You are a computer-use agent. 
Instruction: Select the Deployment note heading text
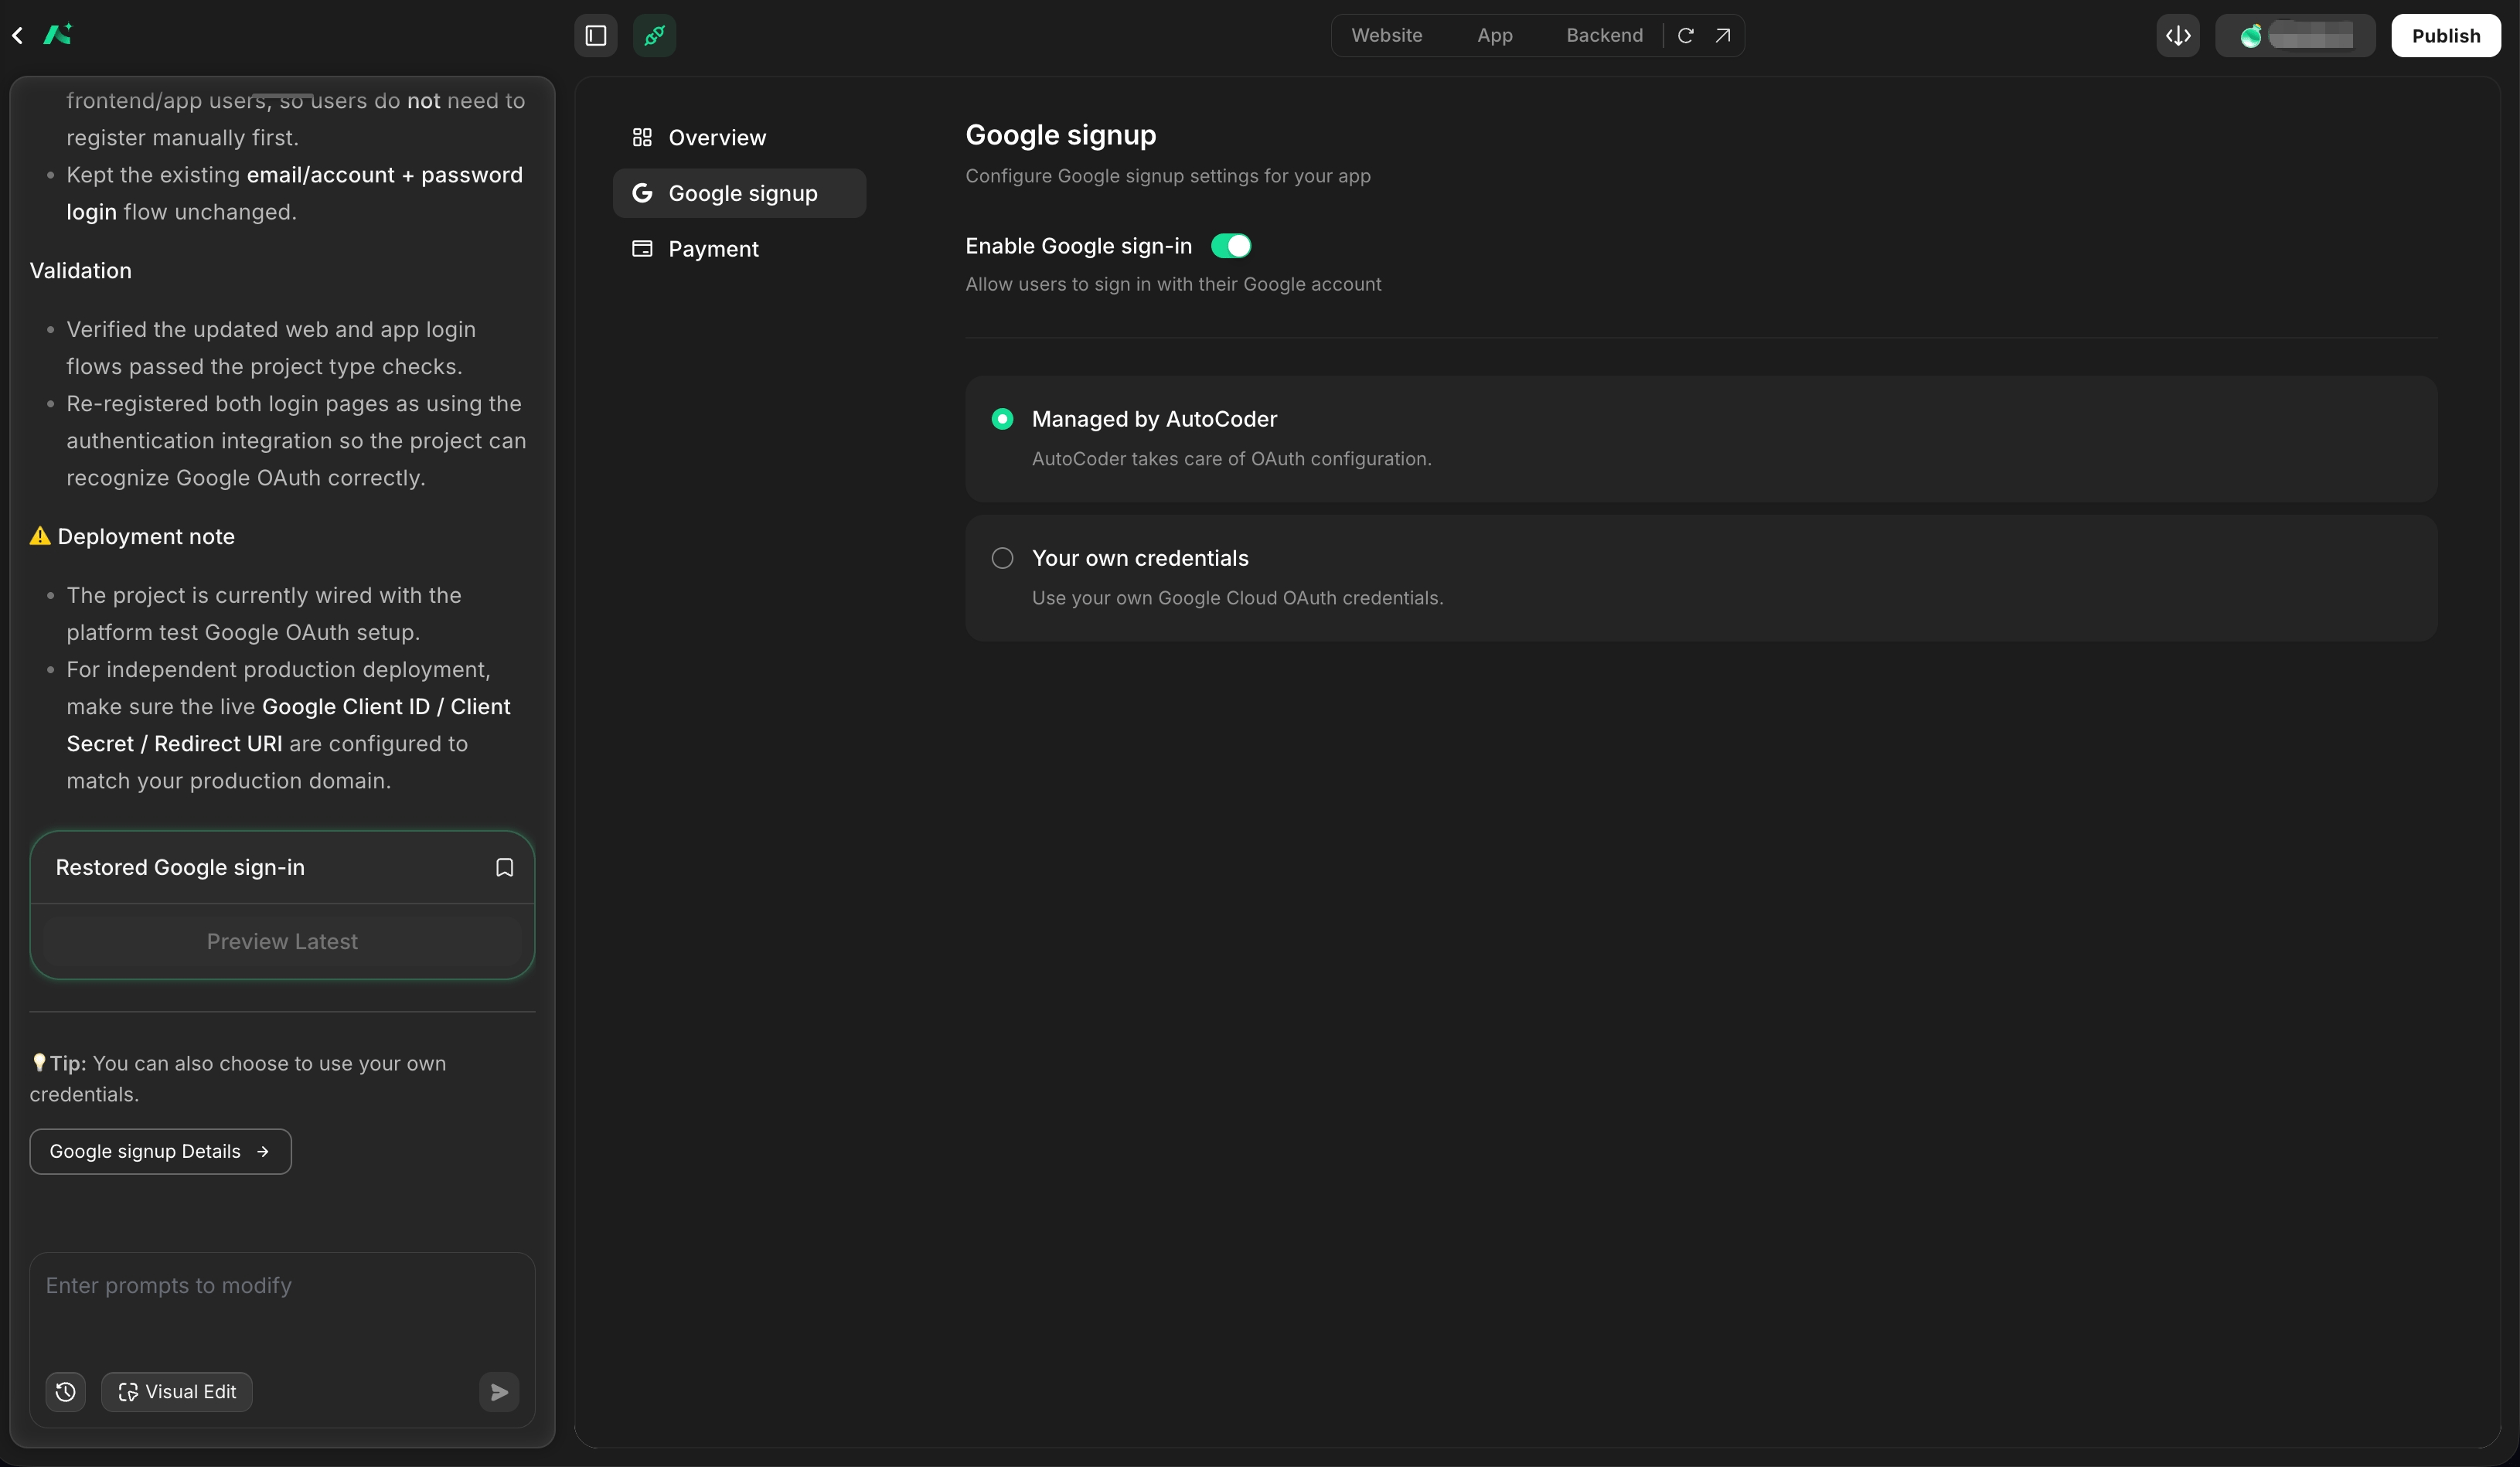(x=146, y=537)
